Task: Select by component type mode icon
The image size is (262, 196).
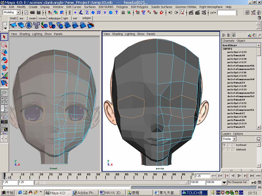Action: [62, 12]
